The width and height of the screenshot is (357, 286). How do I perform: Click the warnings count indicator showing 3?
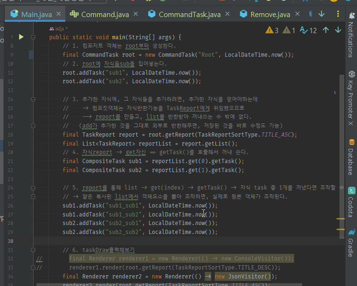tap(272, 30)
